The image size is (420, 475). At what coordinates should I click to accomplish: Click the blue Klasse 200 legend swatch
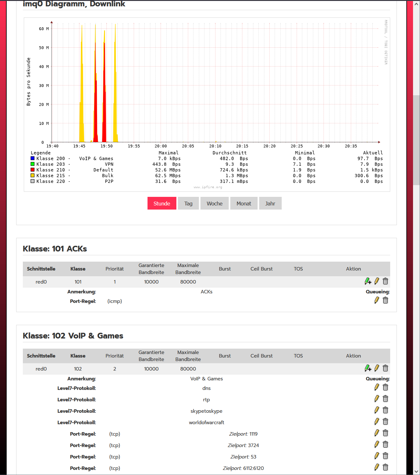(x=32, y=158)
